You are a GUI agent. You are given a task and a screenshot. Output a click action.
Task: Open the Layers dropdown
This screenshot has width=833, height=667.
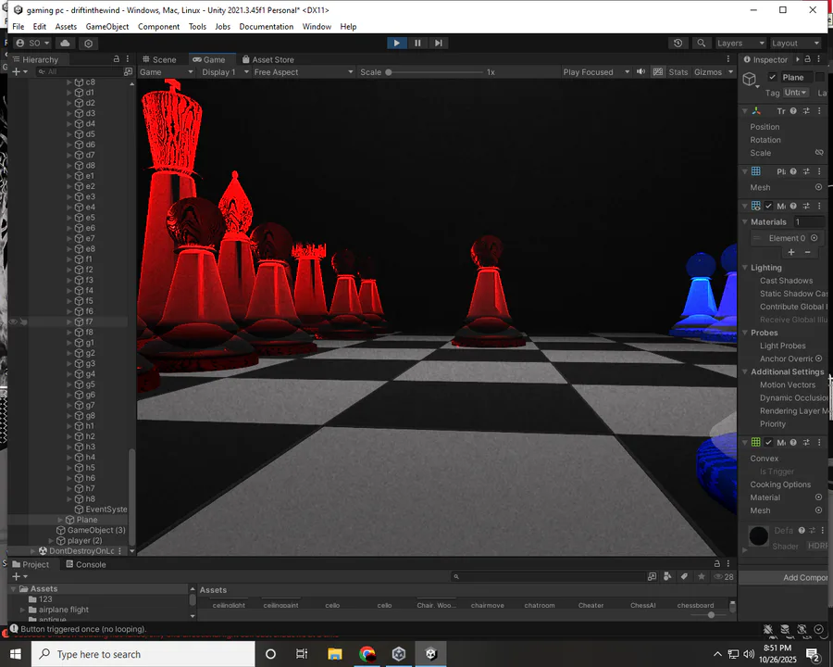pyautogui.click(x=740, y=43)
